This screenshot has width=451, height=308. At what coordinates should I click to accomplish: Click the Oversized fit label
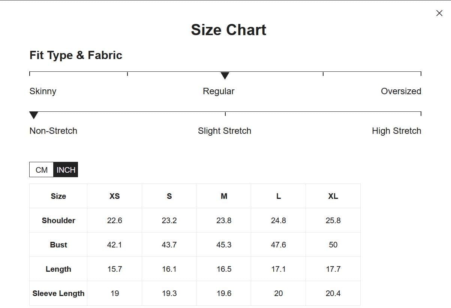pos(401,91)
